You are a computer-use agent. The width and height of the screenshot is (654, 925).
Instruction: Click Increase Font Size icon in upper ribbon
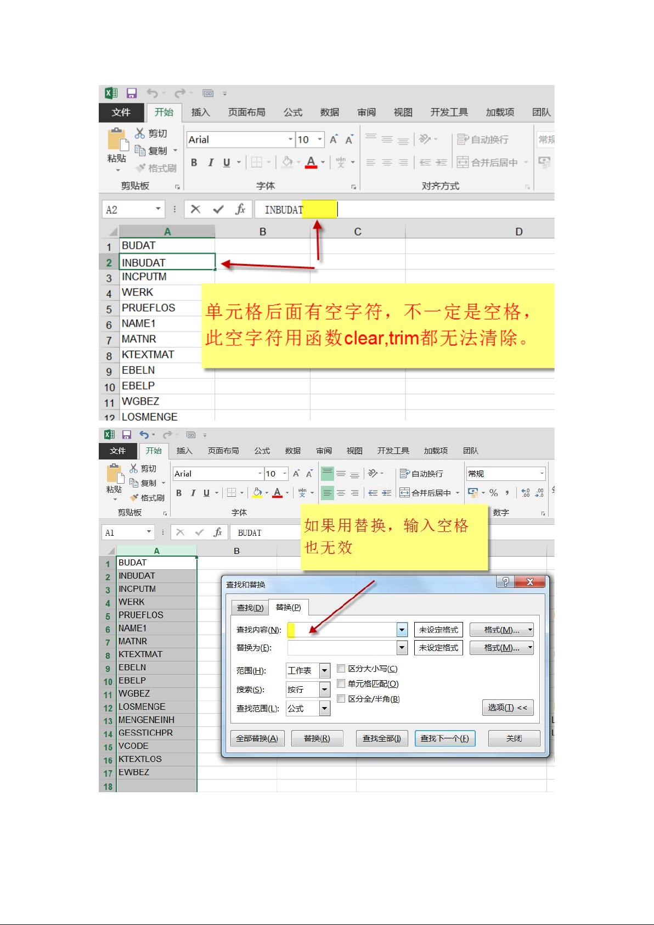pos(334,139)
